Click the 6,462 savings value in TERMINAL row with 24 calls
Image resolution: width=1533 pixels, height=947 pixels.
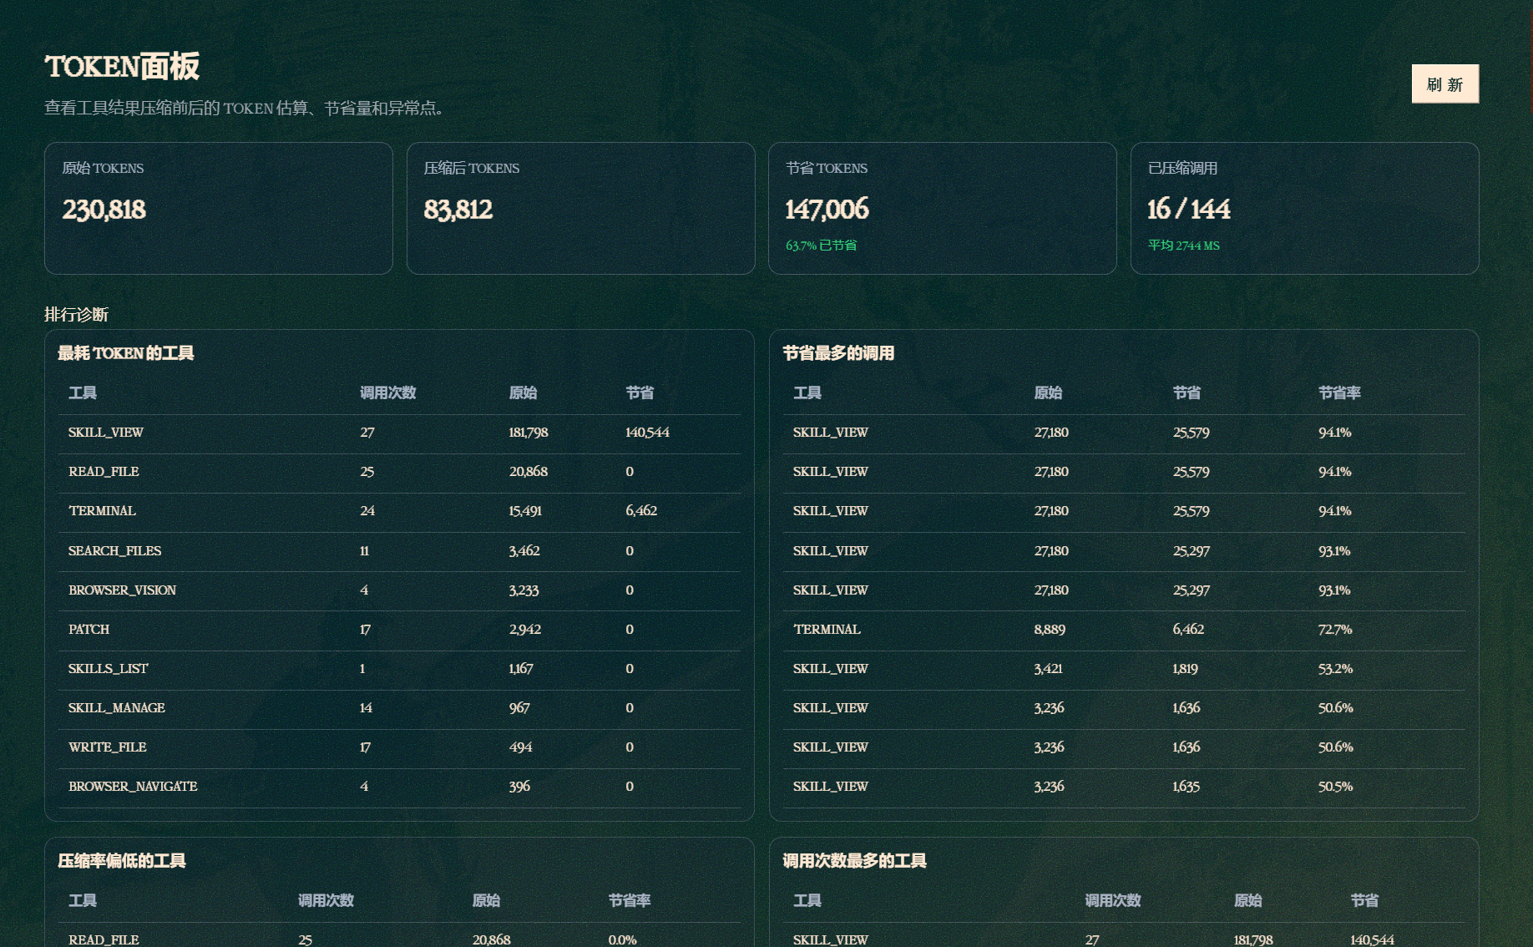[641, 511]
